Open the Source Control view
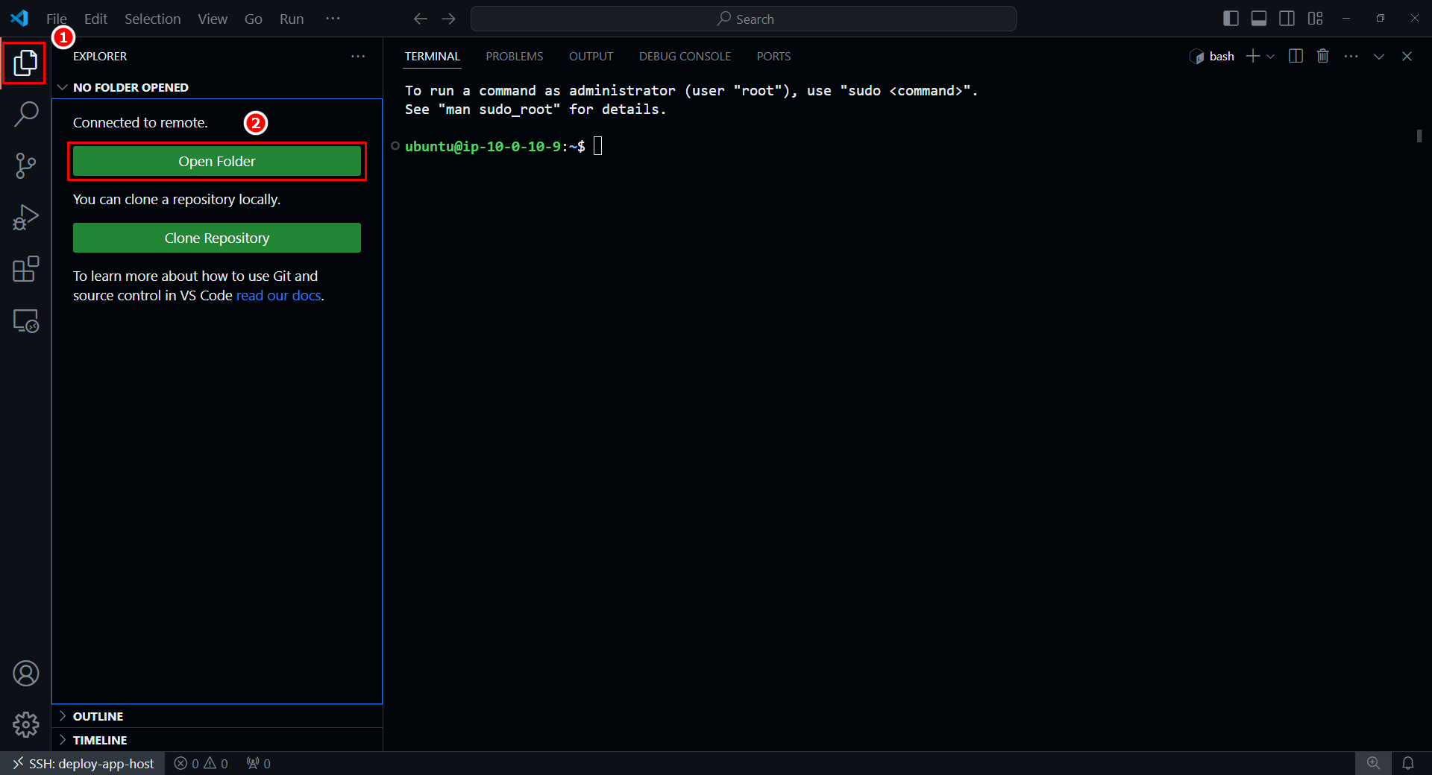Viewport: 1432px width, 775px height. (x=25, y=165)
